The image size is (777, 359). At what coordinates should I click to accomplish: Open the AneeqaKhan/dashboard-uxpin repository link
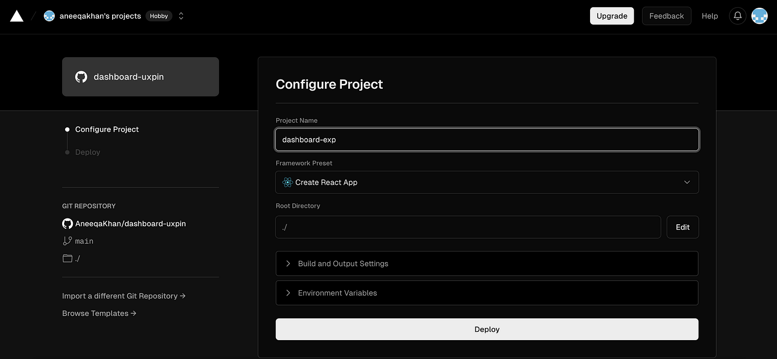point(131,223)
